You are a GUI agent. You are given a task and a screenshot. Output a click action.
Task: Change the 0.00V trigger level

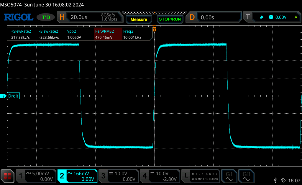pos(281,17)
